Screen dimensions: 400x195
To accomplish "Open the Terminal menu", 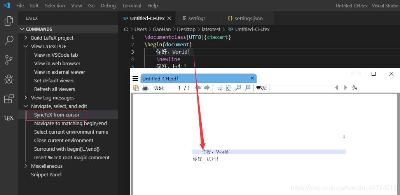I will click(x=132, y=5).
